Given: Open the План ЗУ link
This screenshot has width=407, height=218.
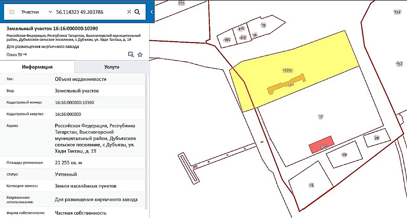Looking at the screenshot, I should (16, 54).
